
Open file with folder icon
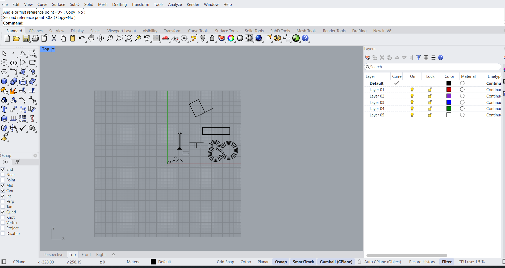16,38
